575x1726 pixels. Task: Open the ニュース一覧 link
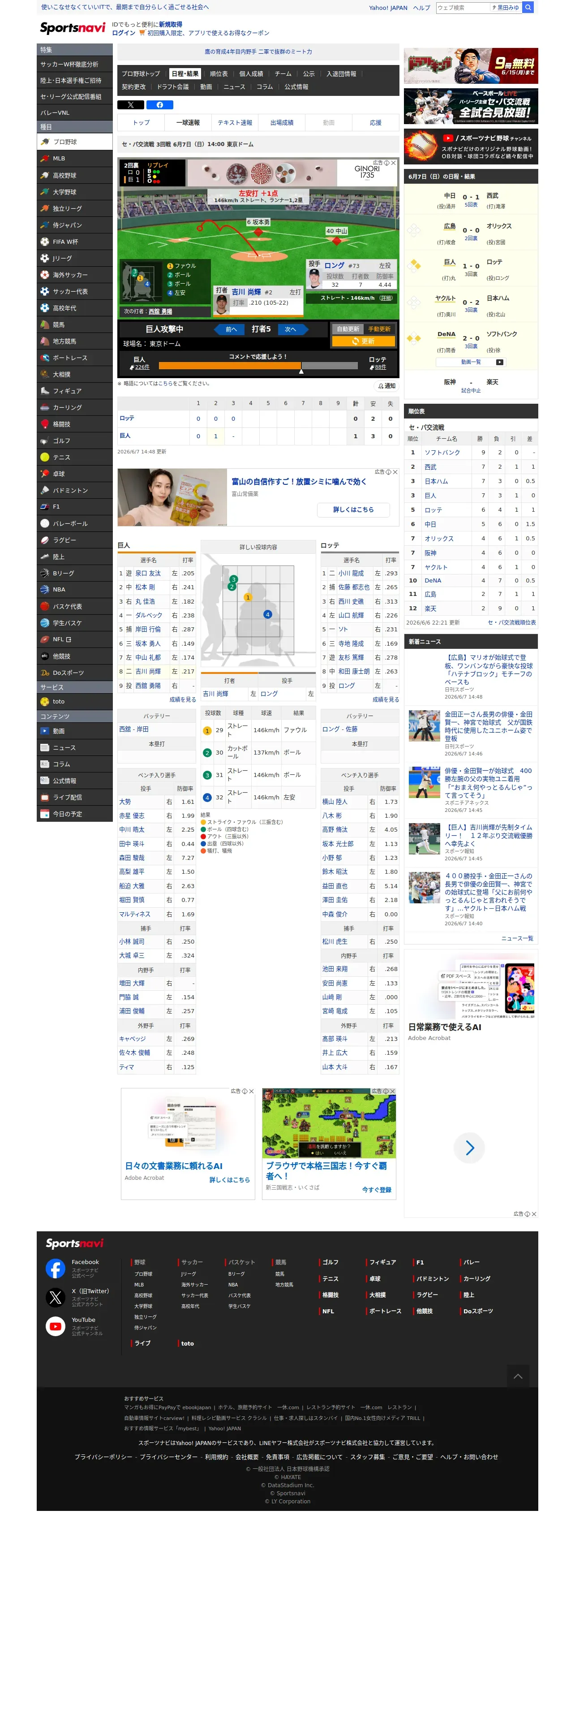point(517,938)
